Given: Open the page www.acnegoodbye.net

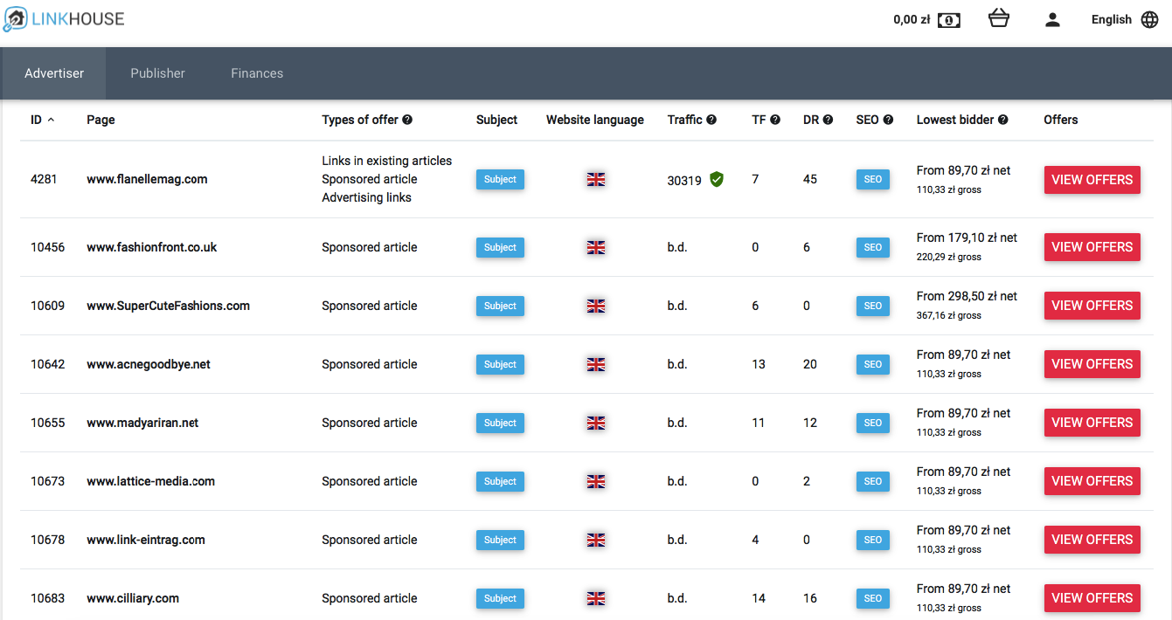Looking at the screenshot, I should click(149, 364).
